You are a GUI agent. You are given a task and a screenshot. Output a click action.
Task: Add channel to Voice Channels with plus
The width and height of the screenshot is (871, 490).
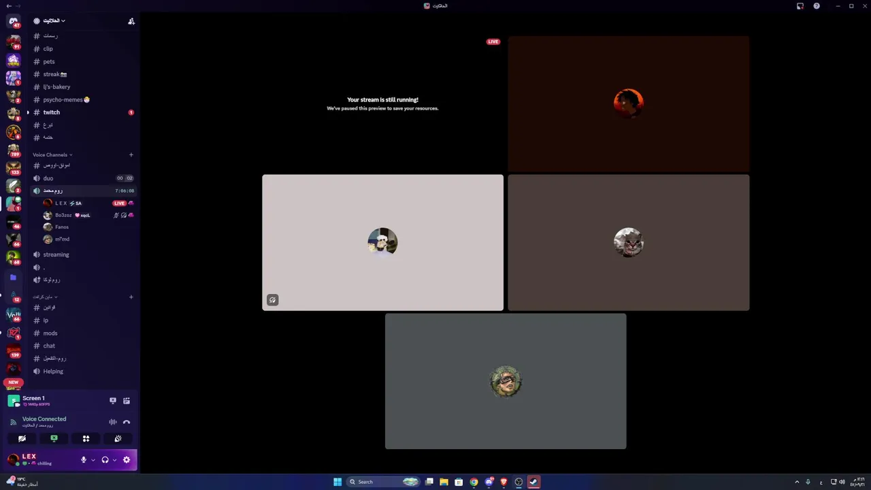(131, 155)
